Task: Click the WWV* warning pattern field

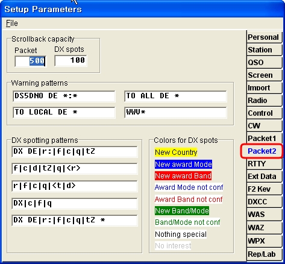Action: [175, 112]
